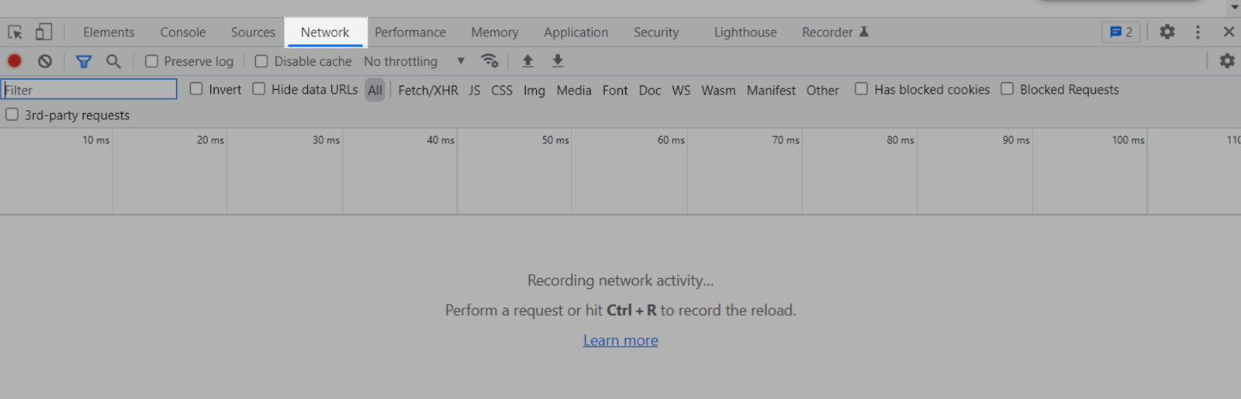Open the Performance tab
This screenshot has width=1241, height=399.
coord(410,33)
